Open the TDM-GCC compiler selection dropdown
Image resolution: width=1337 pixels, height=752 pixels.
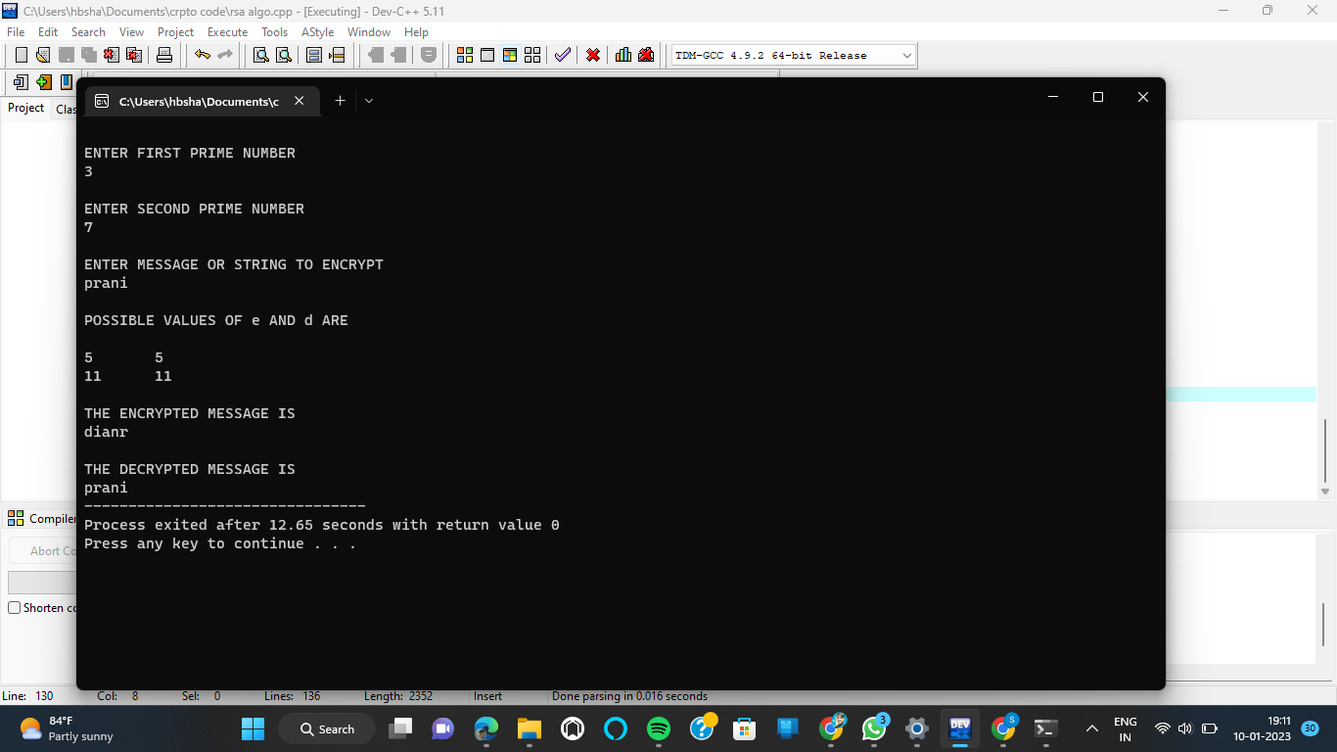[905, 55]
